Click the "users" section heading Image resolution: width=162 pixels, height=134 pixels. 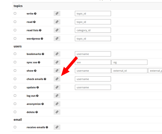pyautogui.click(x=18, y=46)
